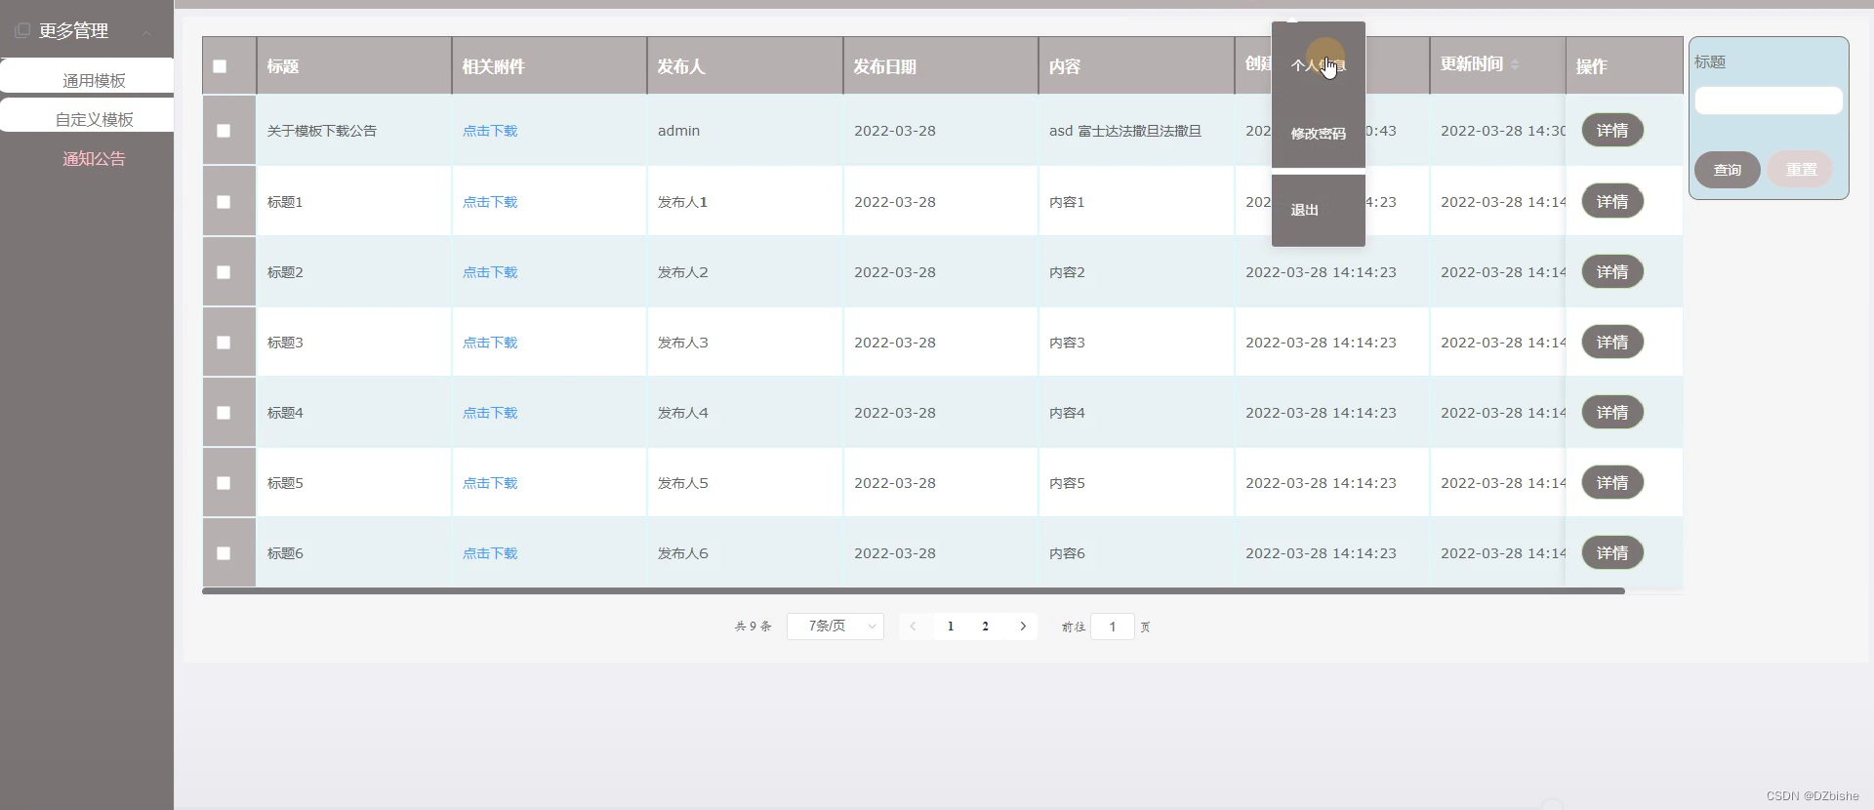1874x810 pixels.
Task: Open the 7条/页 page size dropdown
Action: [x=835, y=627]
